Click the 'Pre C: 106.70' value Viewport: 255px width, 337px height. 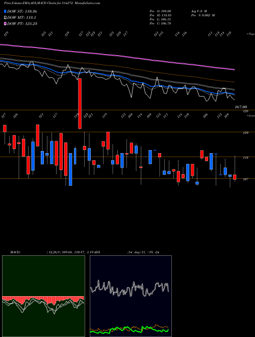click(160, 23)
